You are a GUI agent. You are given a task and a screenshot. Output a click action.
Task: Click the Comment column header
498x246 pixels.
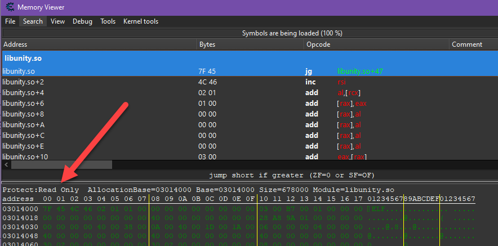467,44
